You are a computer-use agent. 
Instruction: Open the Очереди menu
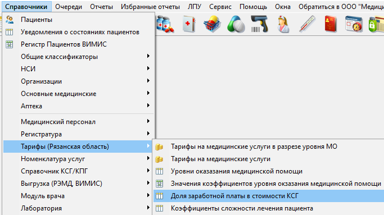coord(69,7)
